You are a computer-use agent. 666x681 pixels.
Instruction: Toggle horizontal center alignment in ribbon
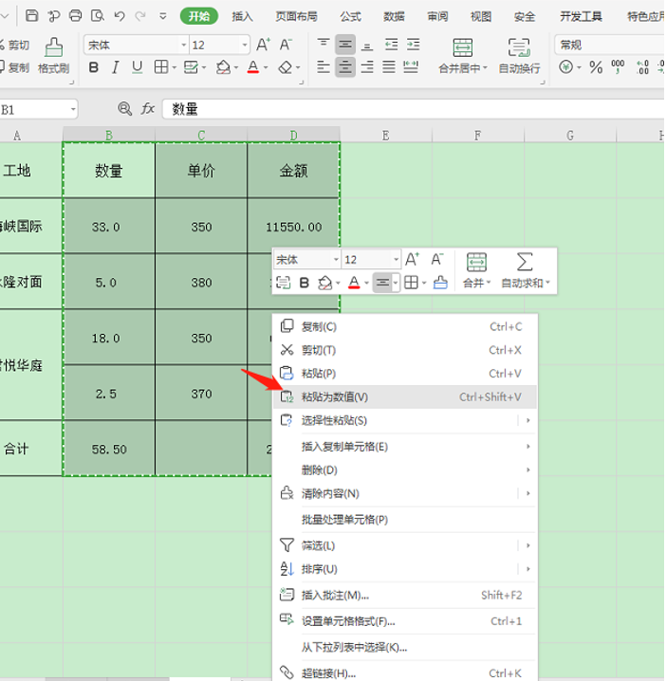[x=345, y=67]
